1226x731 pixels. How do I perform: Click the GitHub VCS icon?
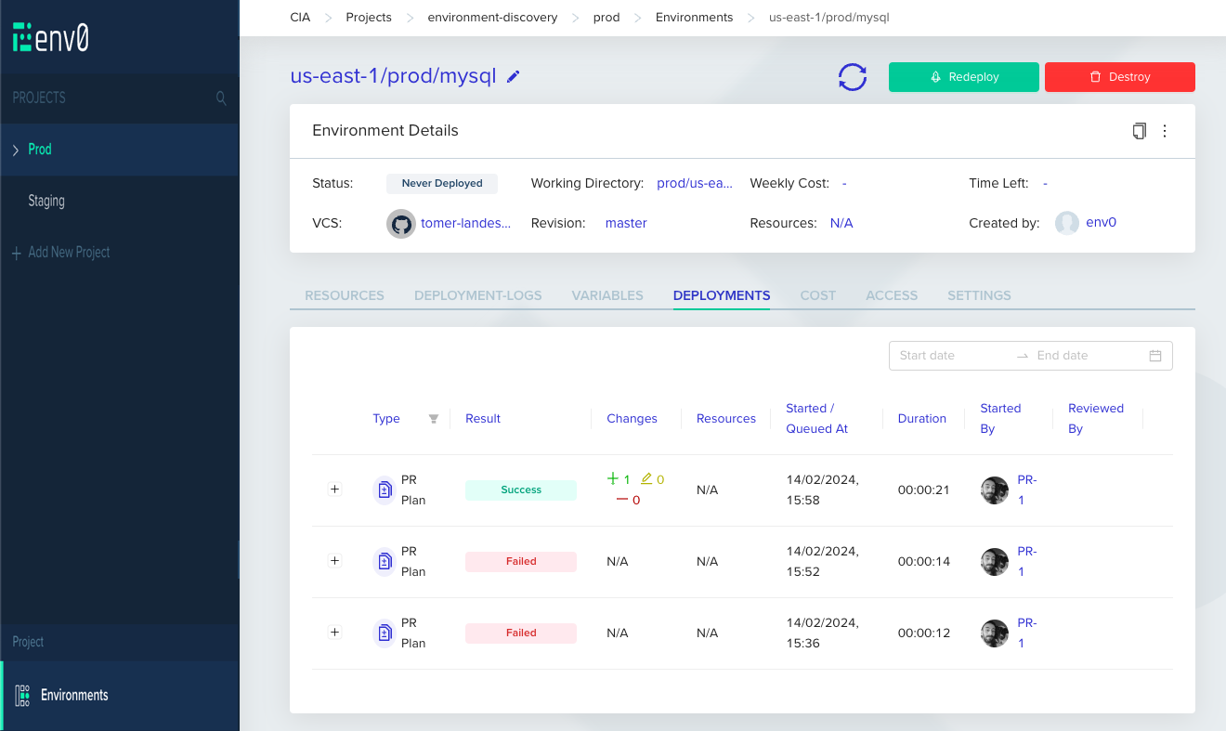pos(401,224)
